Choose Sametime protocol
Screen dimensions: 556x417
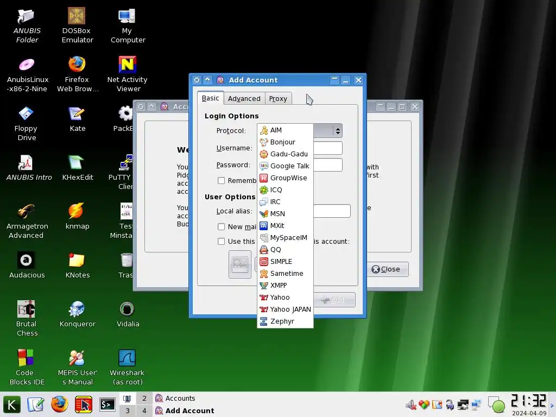[285, 274]
